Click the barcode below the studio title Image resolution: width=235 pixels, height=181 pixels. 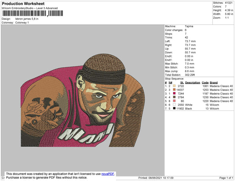pyautogui.click(x=33, y=13)
